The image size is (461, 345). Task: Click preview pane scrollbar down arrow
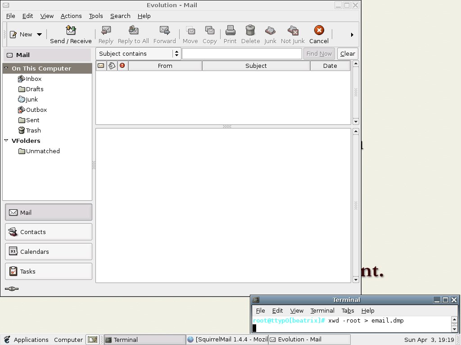click(x=356, y=279)
